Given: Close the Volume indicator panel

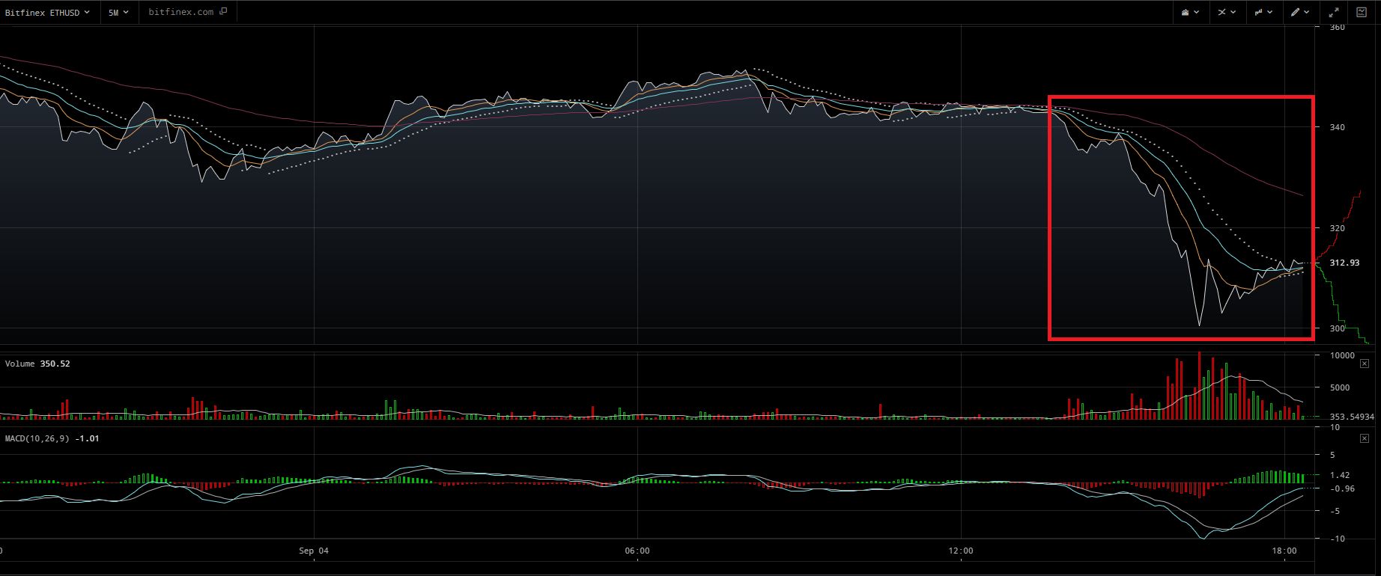Looking at the screenshot, I should pos(1365,364).
